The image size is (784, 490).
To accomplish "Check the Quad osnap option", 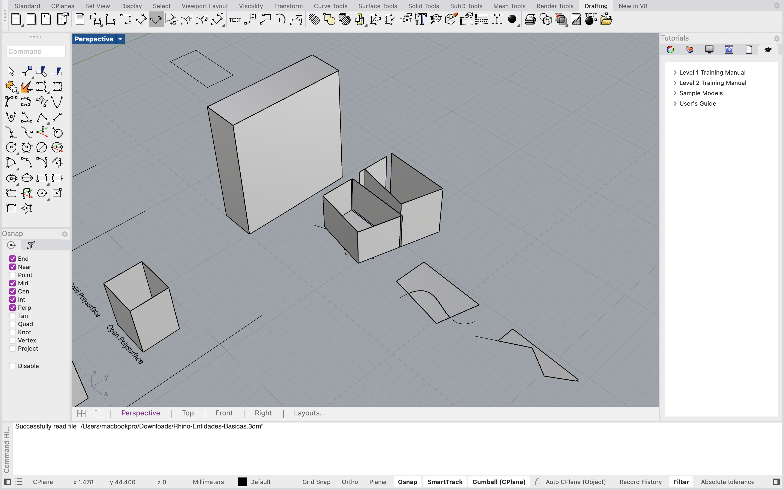I will click(x=13, y=324).
